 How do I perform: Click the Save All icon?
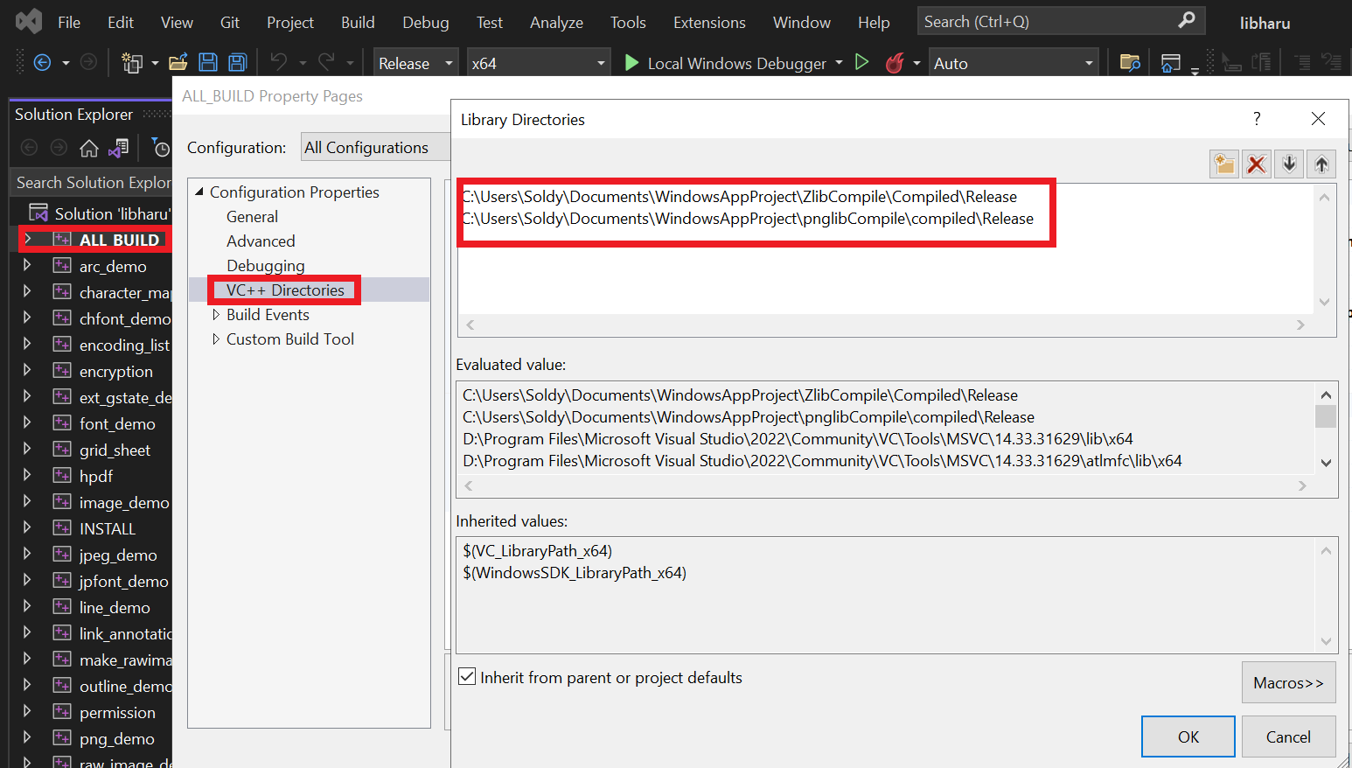[x=236, y=62]
